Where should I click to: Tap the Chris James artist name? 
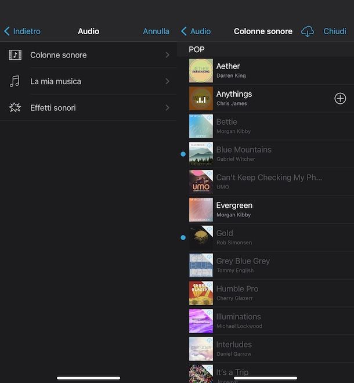point(232,103)
